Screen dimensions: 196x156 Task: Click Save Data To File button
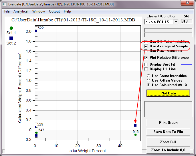tap(168, 131)
